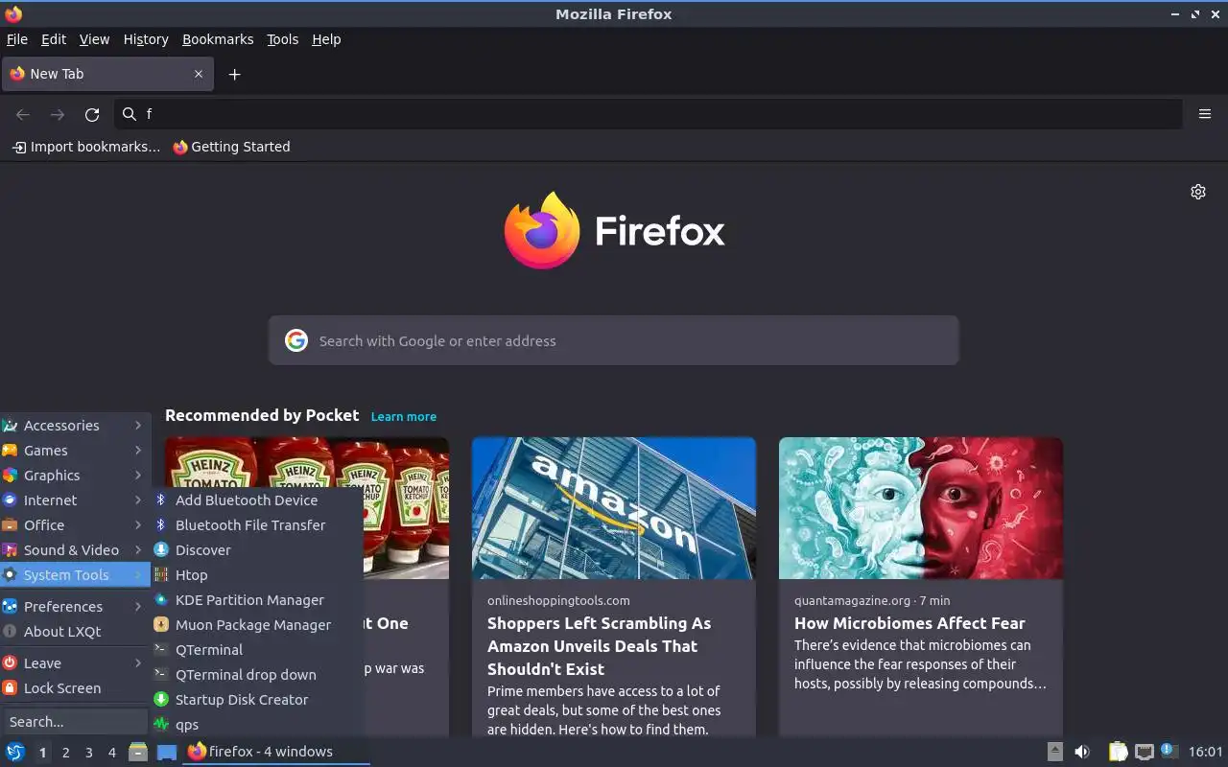Open the Firefox hamburger application menu

(1205, 114)
